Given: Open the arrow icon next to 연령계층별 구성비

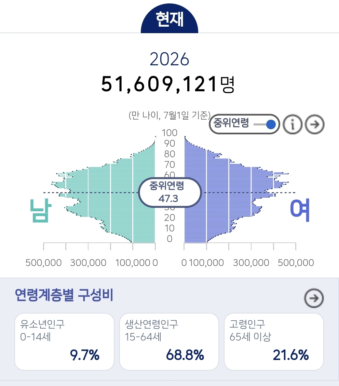Looking at the screenshot, I should (314, 298).
